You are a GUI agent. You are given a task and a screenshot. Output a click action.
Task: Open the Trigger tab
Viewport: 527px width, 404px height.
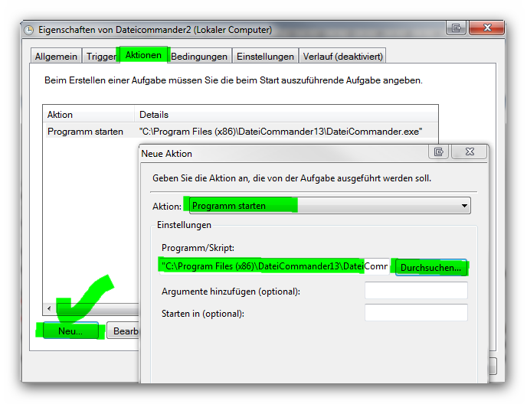[100, 56]
